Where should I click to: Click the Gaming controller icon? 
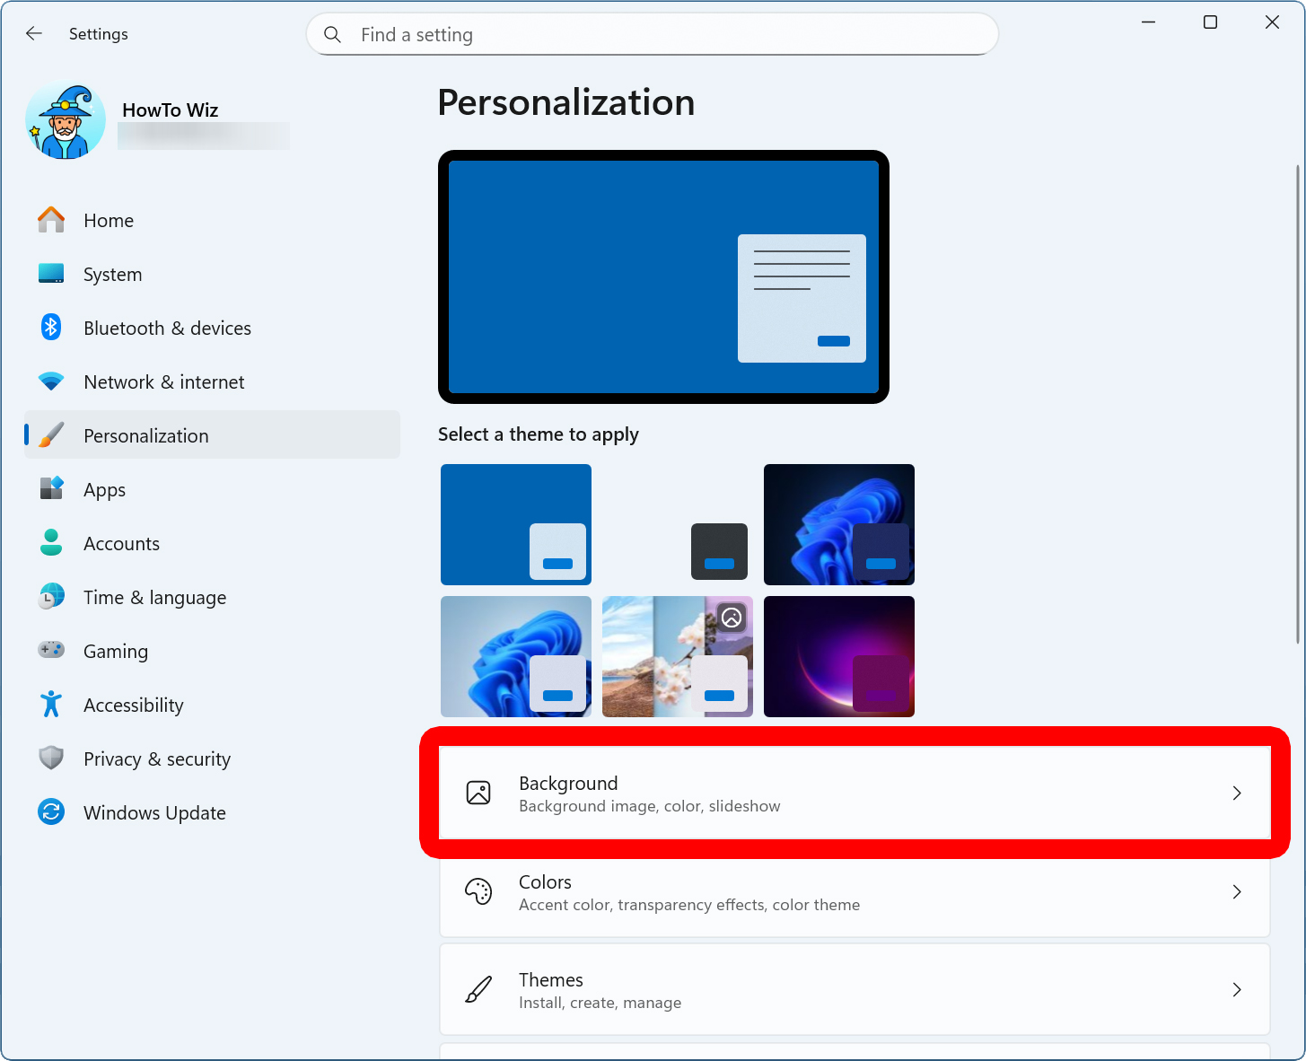coord(51,650)
